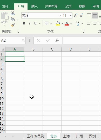101x140 pixels.
Task: Select column B header
Action: (x=33, y=49)
